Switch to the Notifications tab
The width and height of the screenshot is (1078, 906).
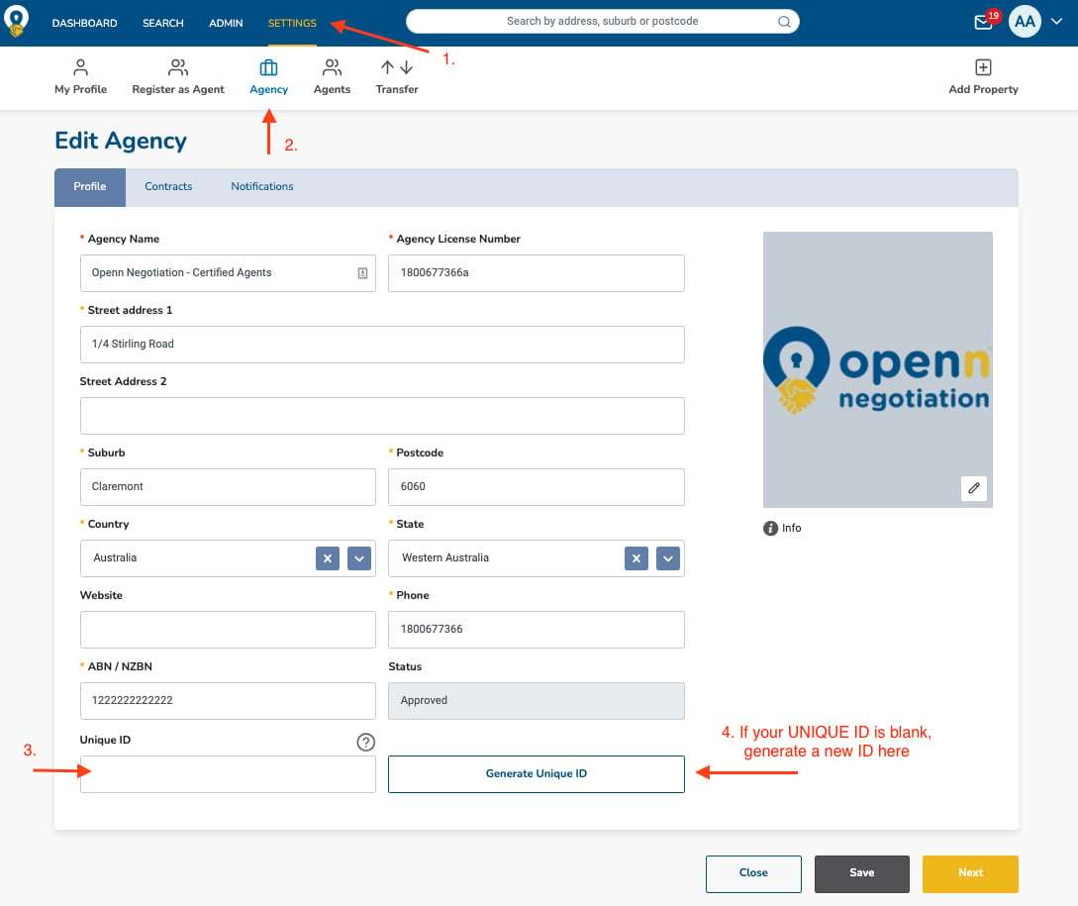click(262, 186)
